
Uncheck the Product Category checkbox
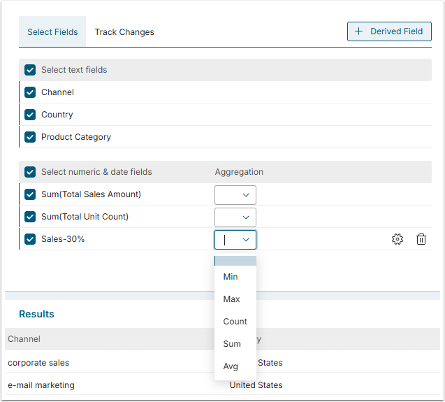click(x=30, y=137)
